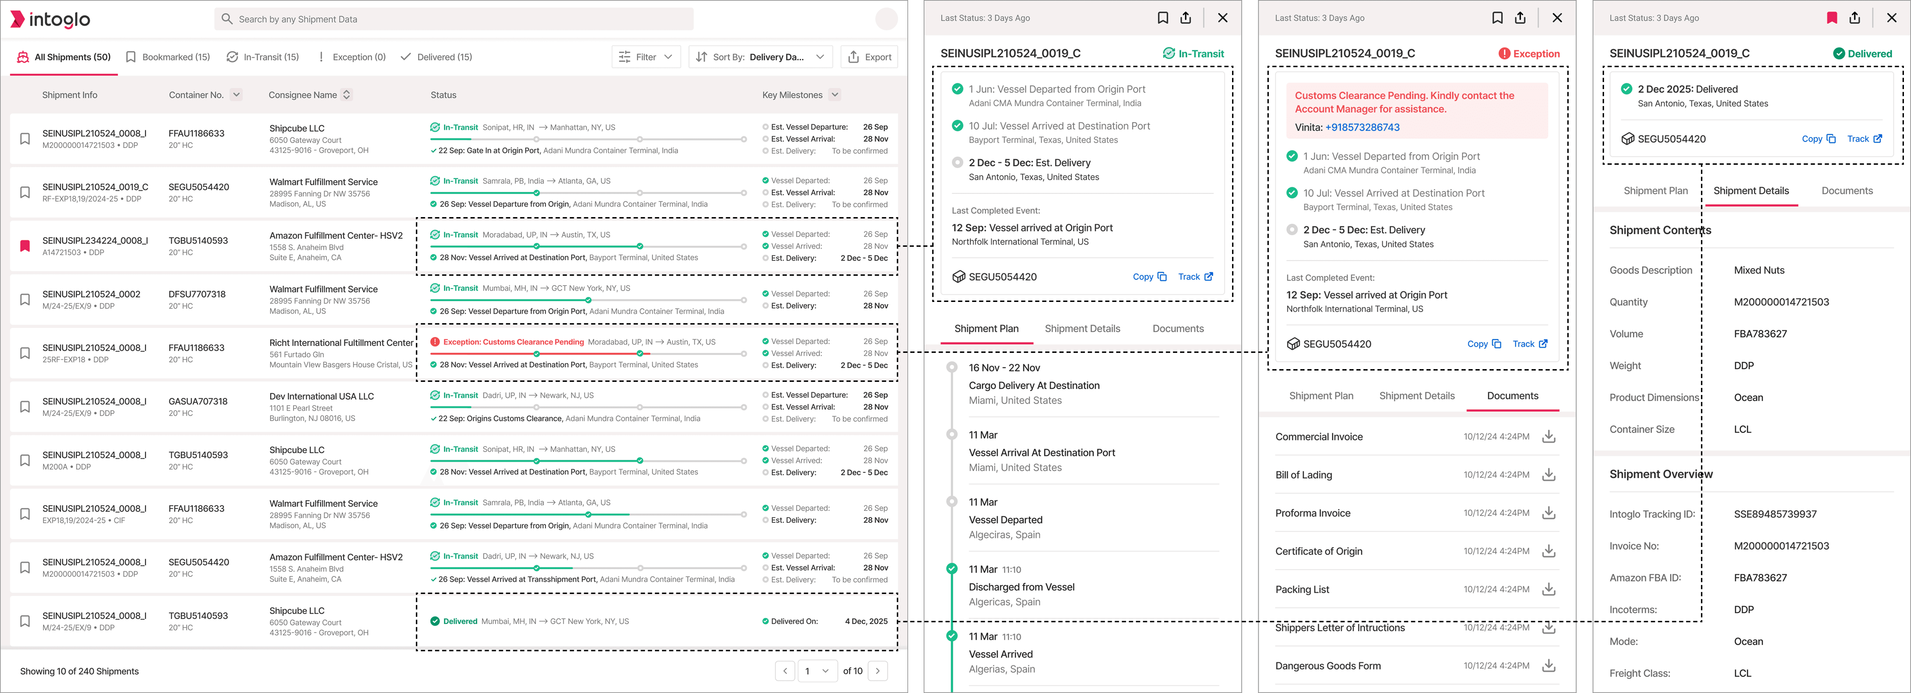Expand the Container No. column chevron
Viewport: 1911px width, 693px height.
(x=236, y=94)
